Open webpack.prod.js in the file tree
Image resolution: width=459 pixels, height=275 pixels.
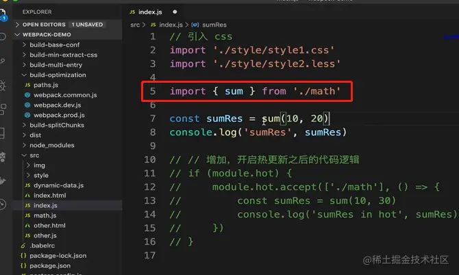coord(59,115)
